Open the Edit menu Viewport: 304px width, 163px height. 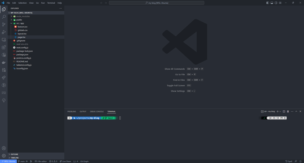[x=14, y=3]
